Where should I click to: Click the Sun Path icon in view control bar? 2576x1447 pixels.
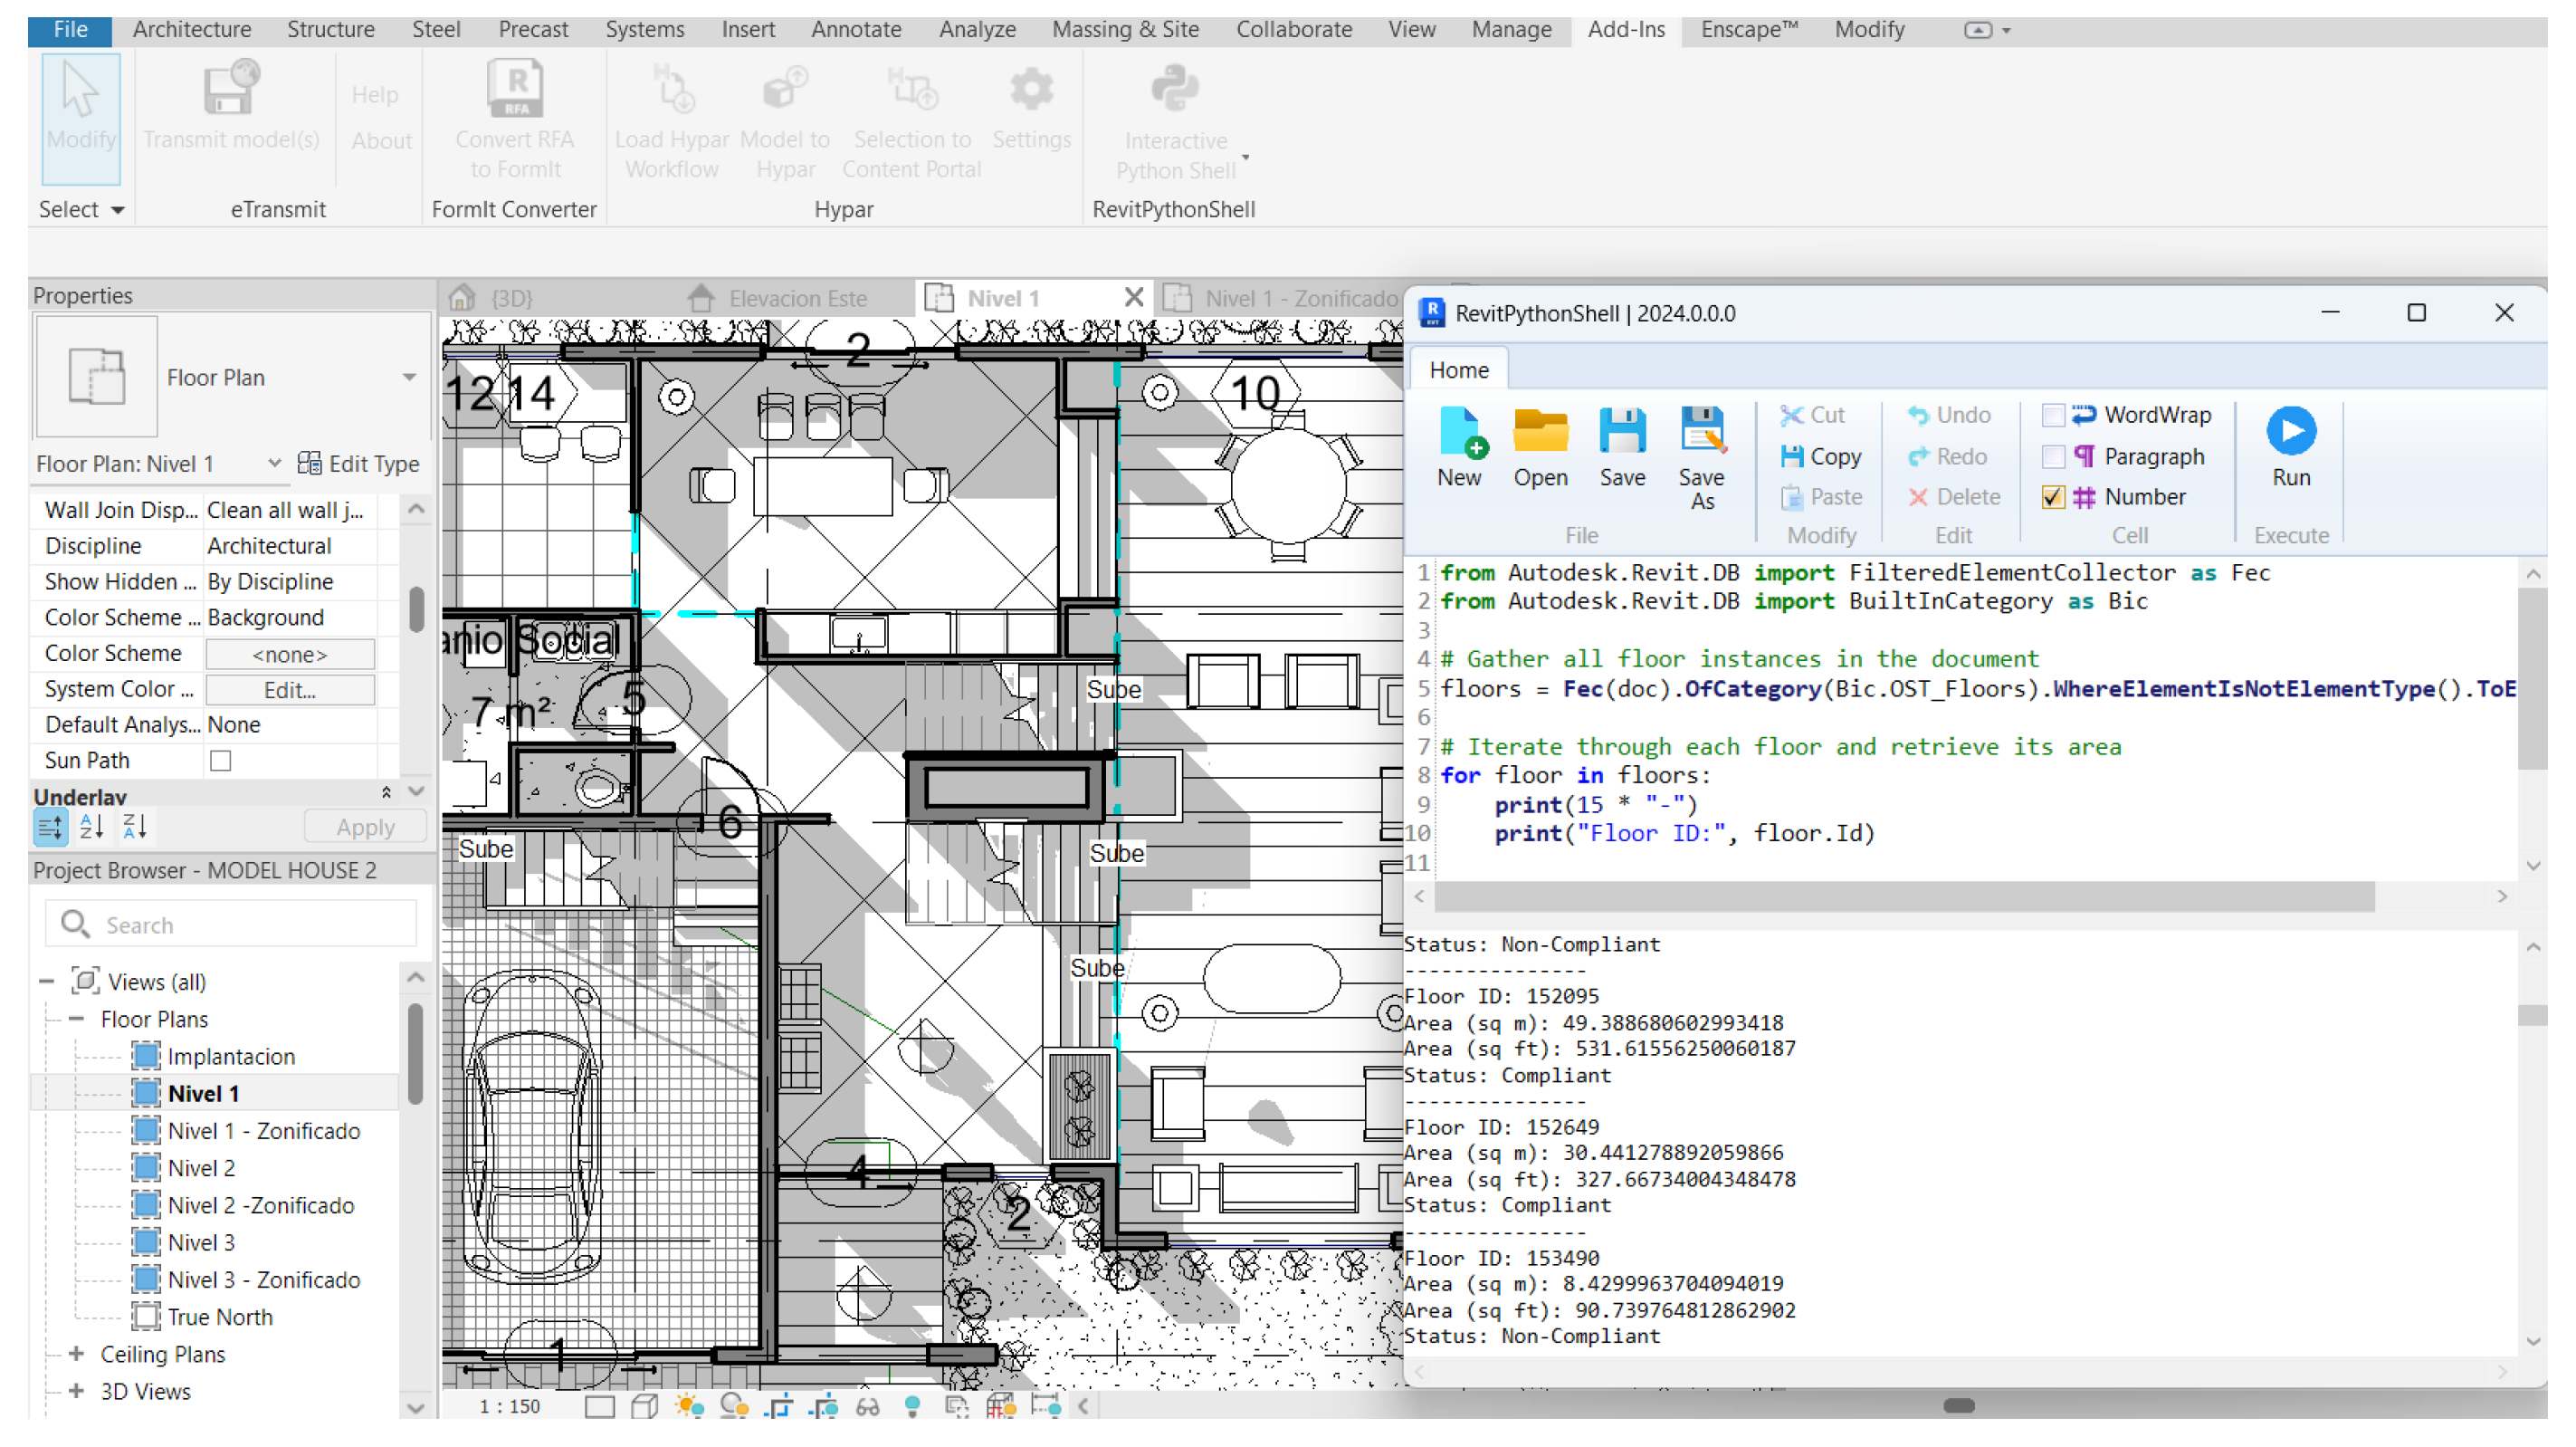tap(689, 1406)
